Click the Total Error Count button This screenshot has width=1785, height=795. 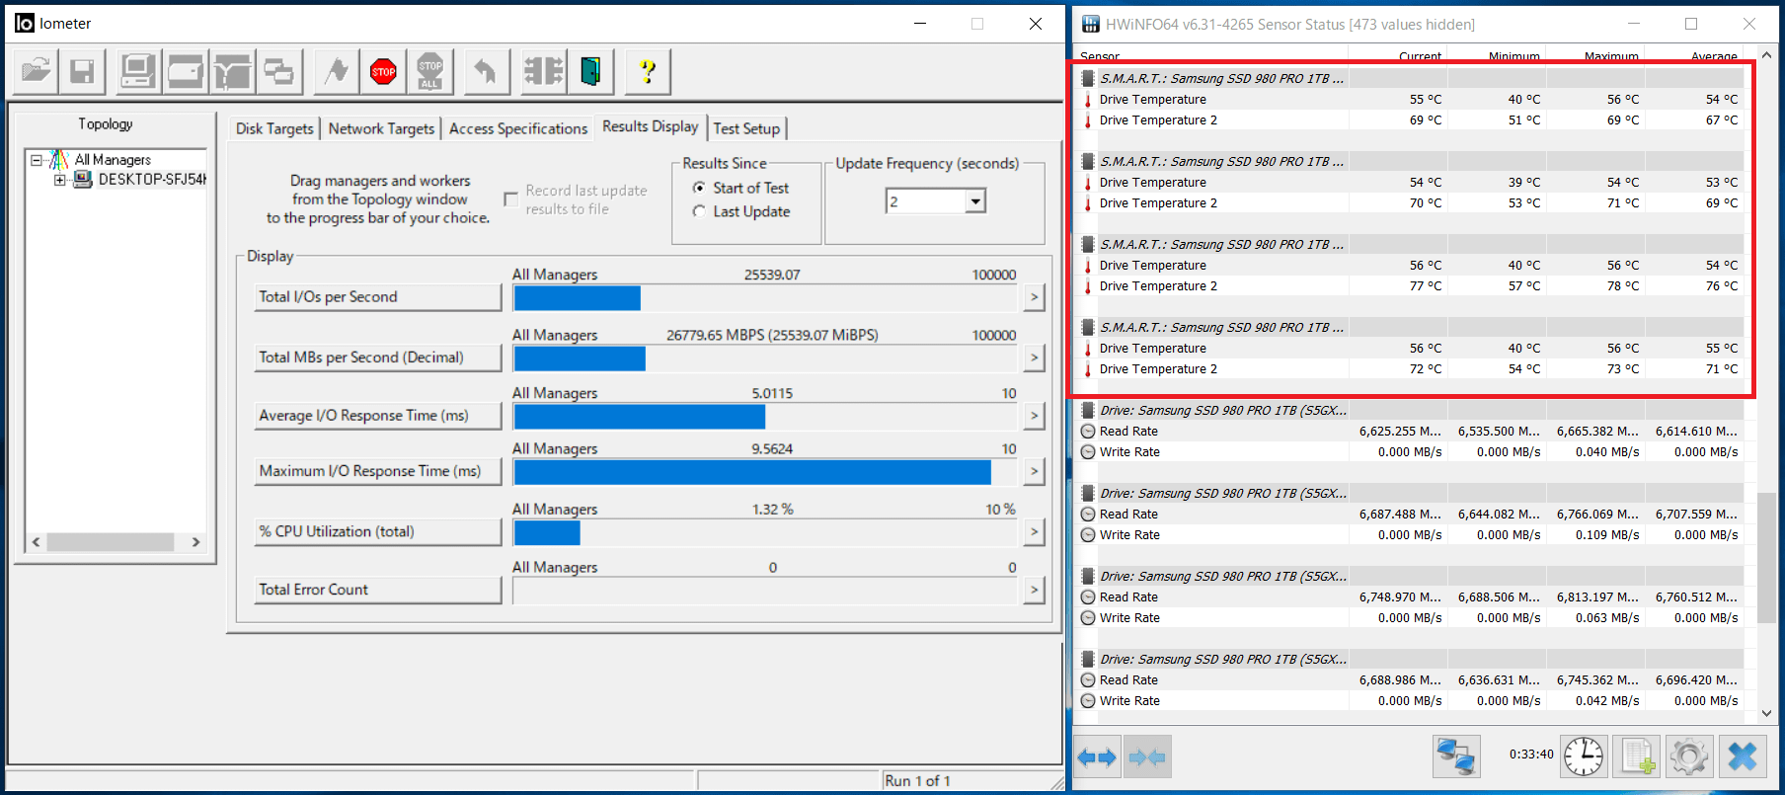point(378,590)
